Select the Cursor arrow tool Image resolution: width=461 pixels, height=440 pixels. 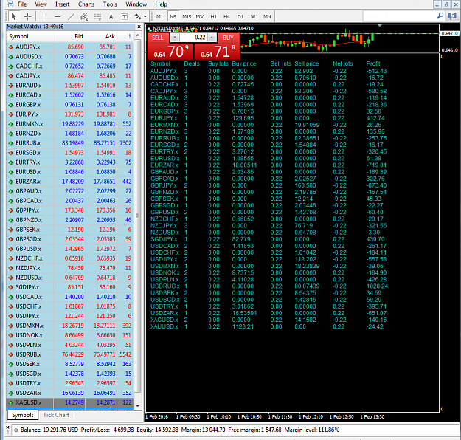point(13,16)
